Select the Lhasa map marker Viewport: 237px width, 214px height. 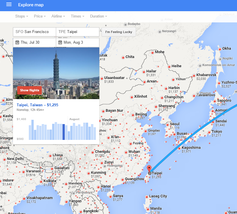pyautogui.click(x=50, y=156)
